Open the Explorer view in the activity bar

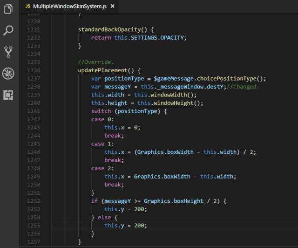tap(8, 9)
